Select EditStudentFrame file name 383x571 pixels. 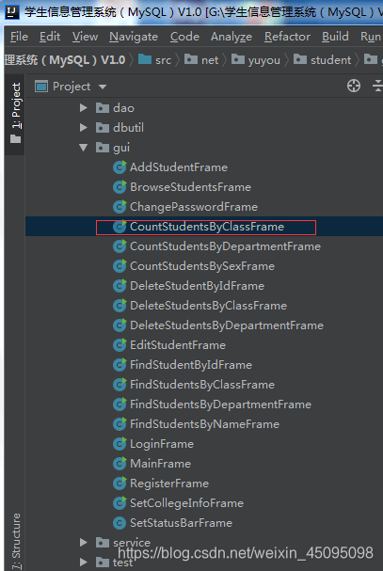[178, 345]
